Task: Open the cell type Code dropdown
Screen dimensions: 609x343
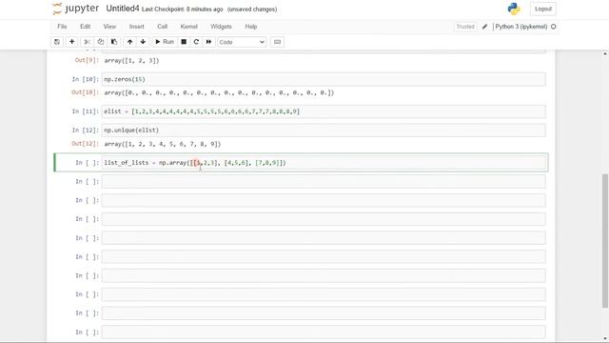Action: pyautogui.click(x=242, y=42)
